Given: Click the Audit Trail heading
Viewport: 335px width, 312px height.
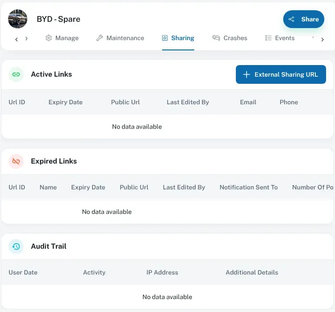Looking at the screenshot, I should [x=49, y=246].
